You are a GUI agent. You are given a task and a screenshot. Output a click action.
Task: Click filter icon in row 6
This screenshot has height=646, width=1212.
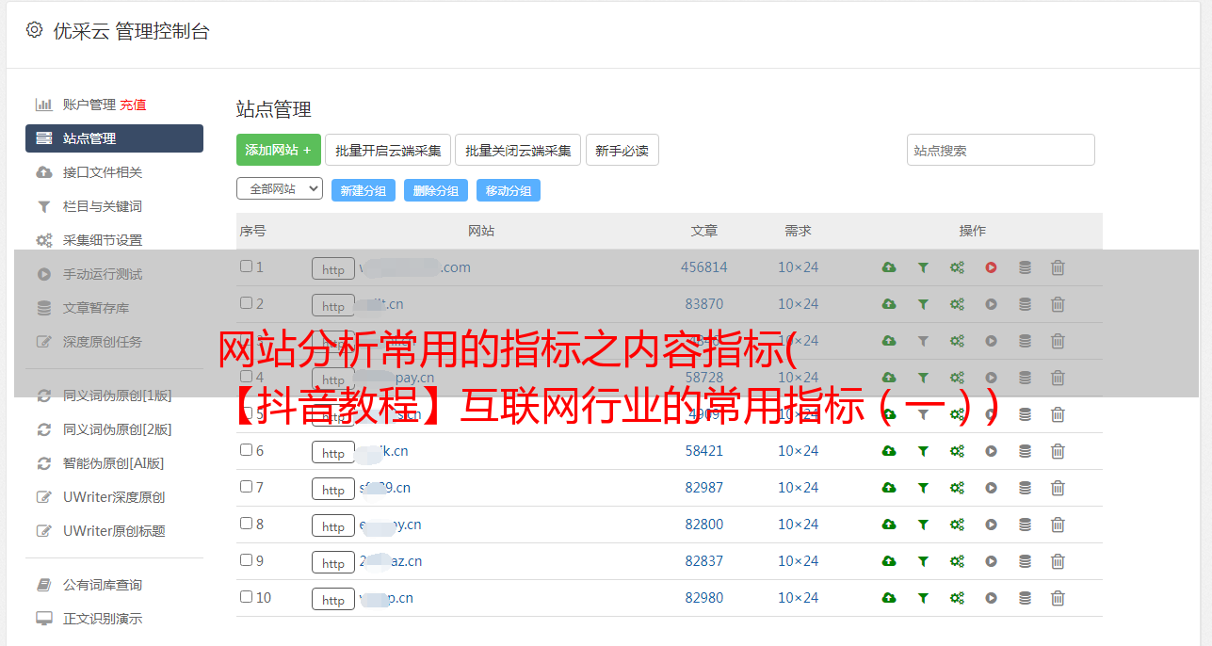pyautogui.click(x=923, y=451)
